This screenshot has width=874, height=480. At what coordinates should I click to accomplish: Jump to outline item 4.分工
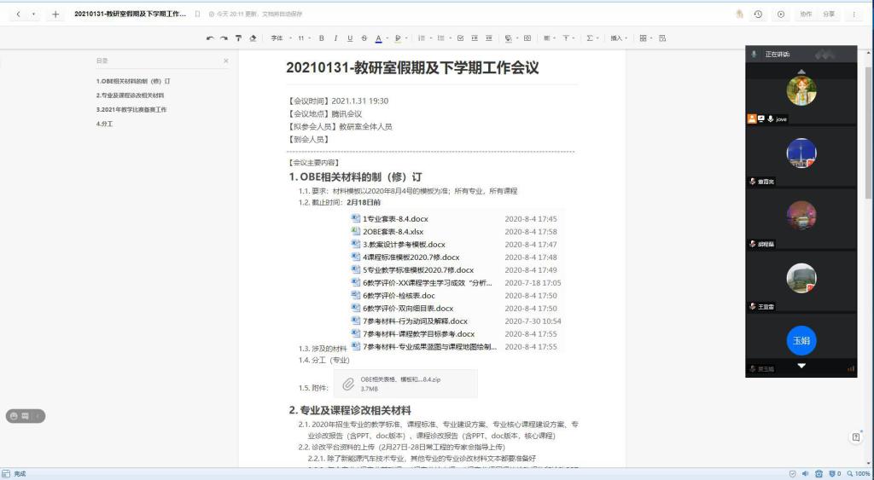pyautogui.click(x=105, y=124)
